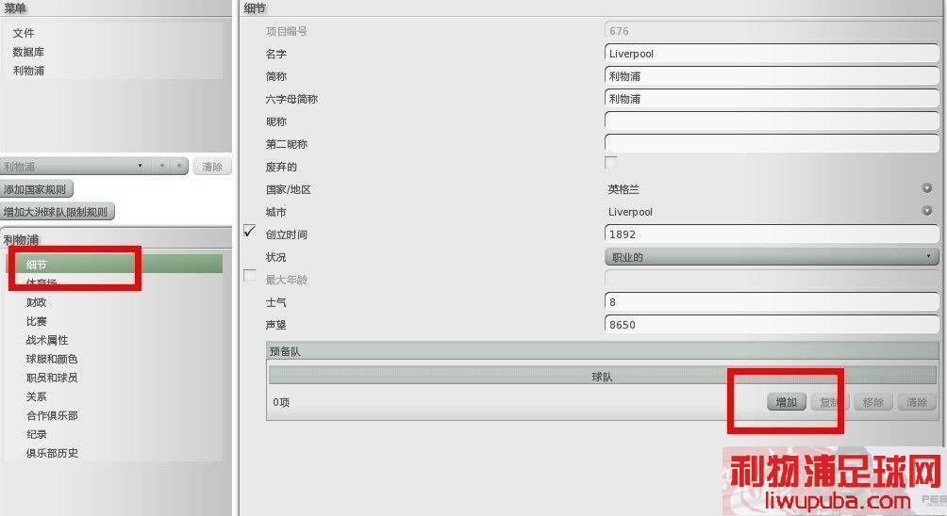Click the 简称 input field
947x516 pixels.
(x=772, y=76)
